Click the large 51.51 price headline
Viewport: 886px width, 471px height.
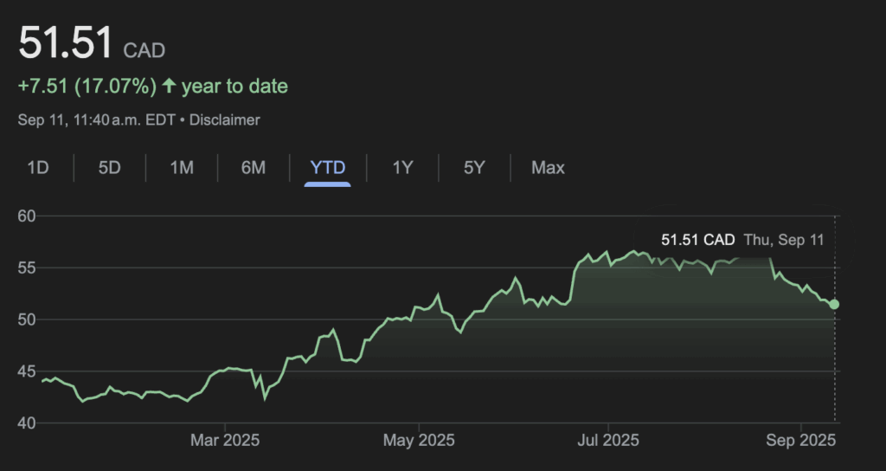(x=66, y=43)
